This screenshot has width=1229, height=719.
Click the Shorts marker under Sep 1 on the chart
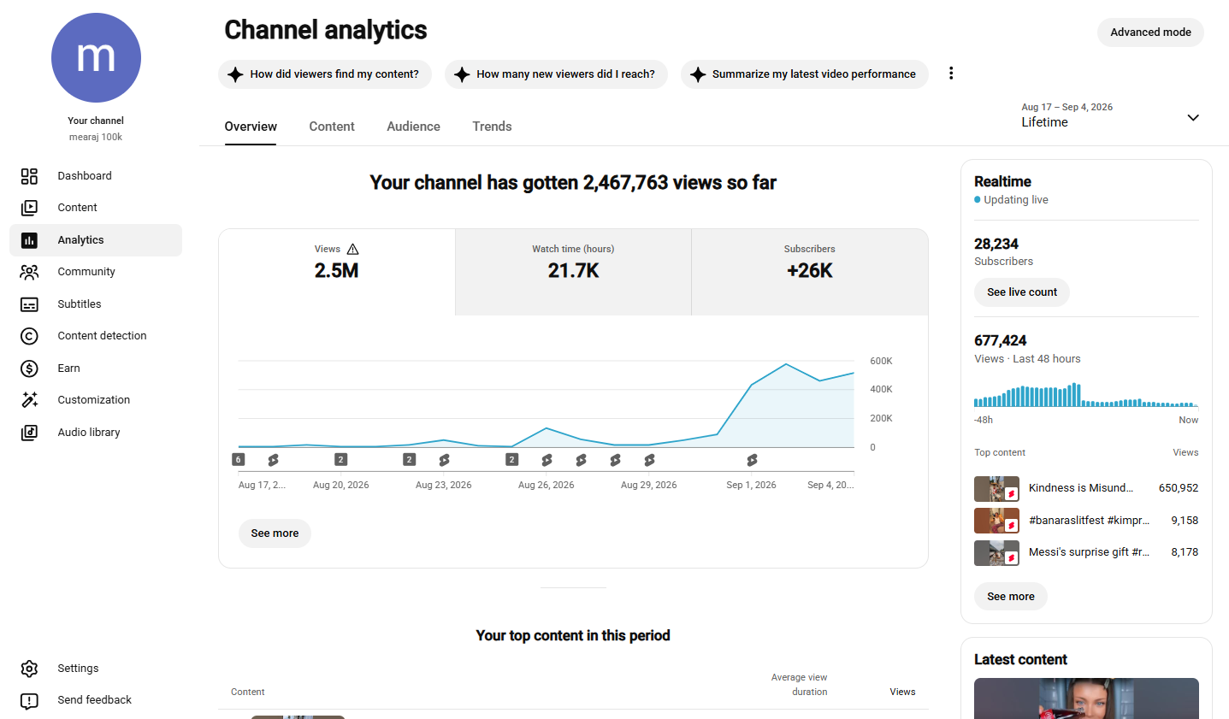[752, 460]
